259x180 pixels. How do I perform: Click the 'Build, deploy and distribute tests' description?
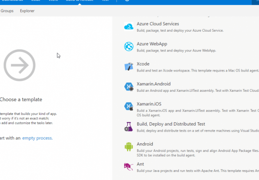pos(198,131)
